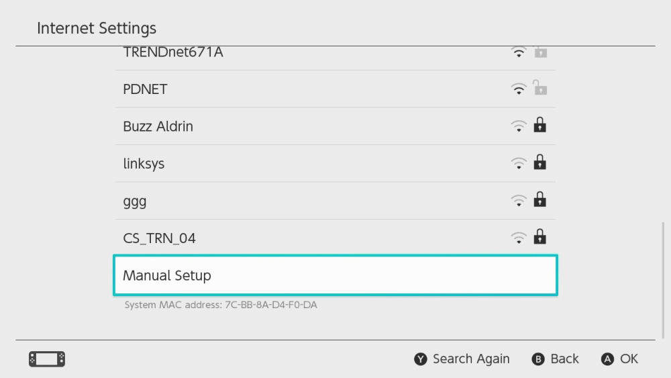Click the Wi-Fi signal icon for linksys
Screen dimensions: 671x378
pos(519,163)
